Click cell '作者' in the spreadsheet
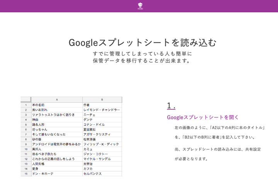The height and width of the screenshot is (185, 278). pos(102,105)
